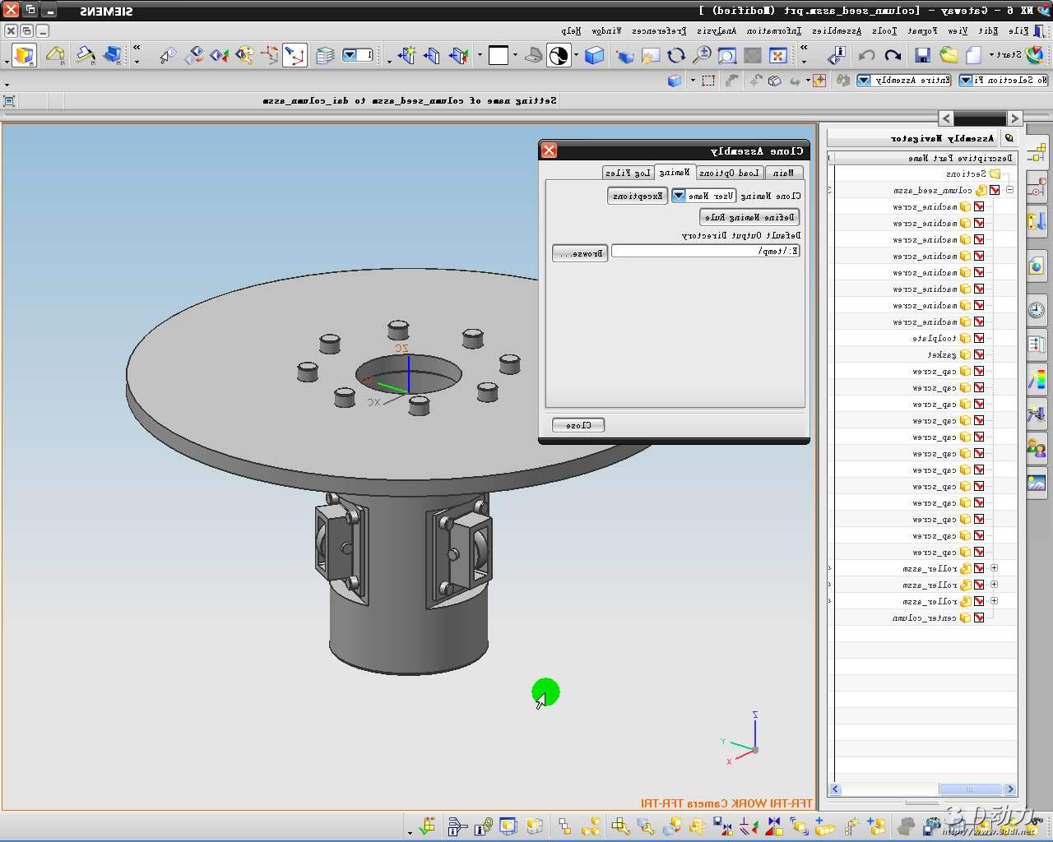The height and width of the screenshot is (842, 1053).
Task: Expand the bottommost roller_assm node
Action: [x=995, y=601]
